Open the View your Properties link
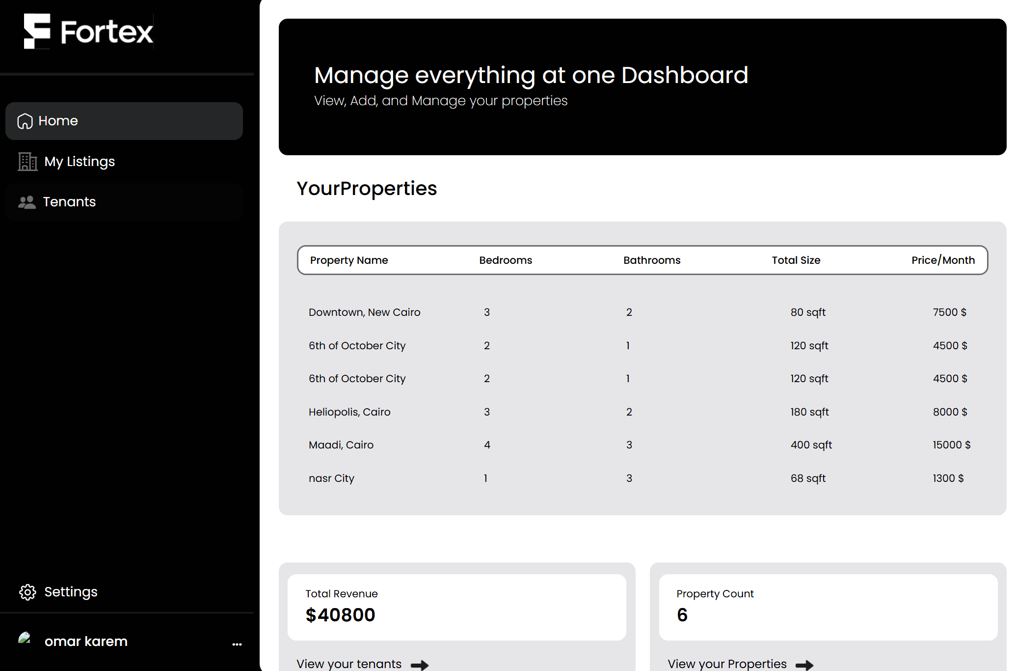This screenshot has width=1016, height=671. coord(727,664)
